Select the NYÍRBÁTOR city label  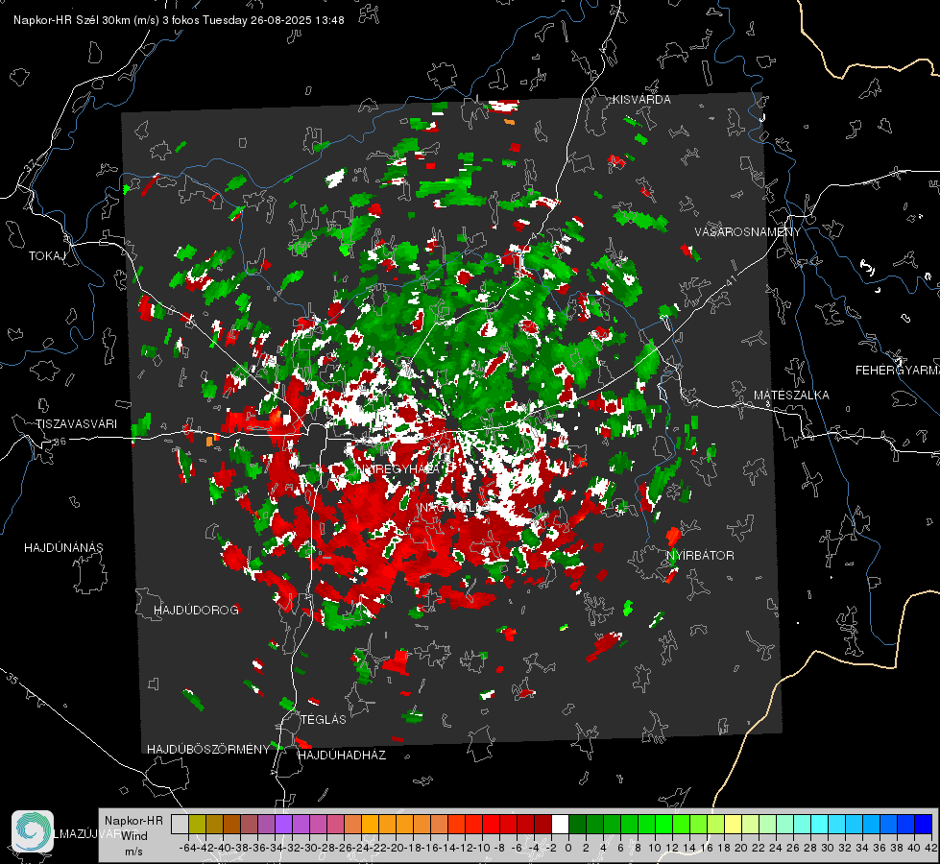[700, 555]
